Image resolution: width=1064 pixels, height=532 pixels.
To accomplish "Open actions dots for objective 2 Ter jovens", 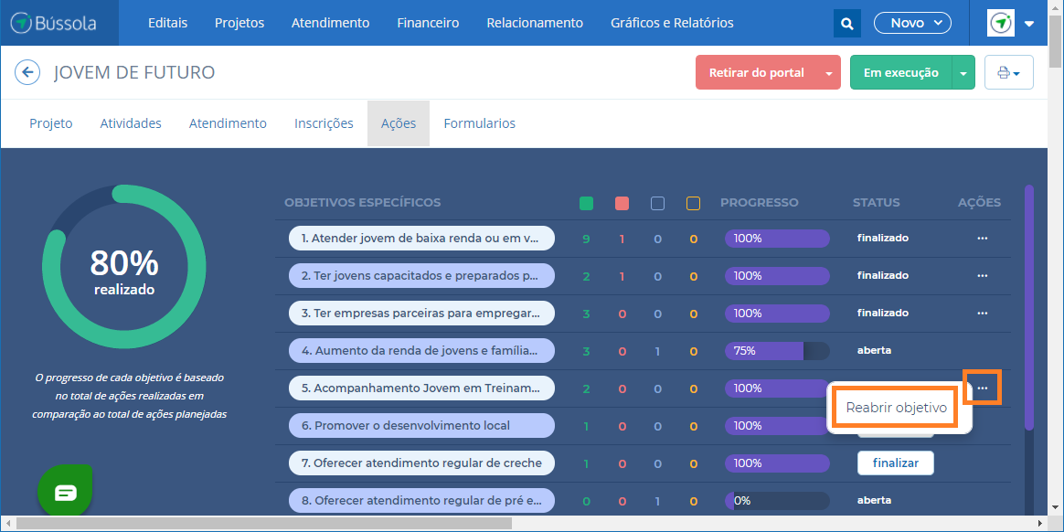I will click(982, 275).
